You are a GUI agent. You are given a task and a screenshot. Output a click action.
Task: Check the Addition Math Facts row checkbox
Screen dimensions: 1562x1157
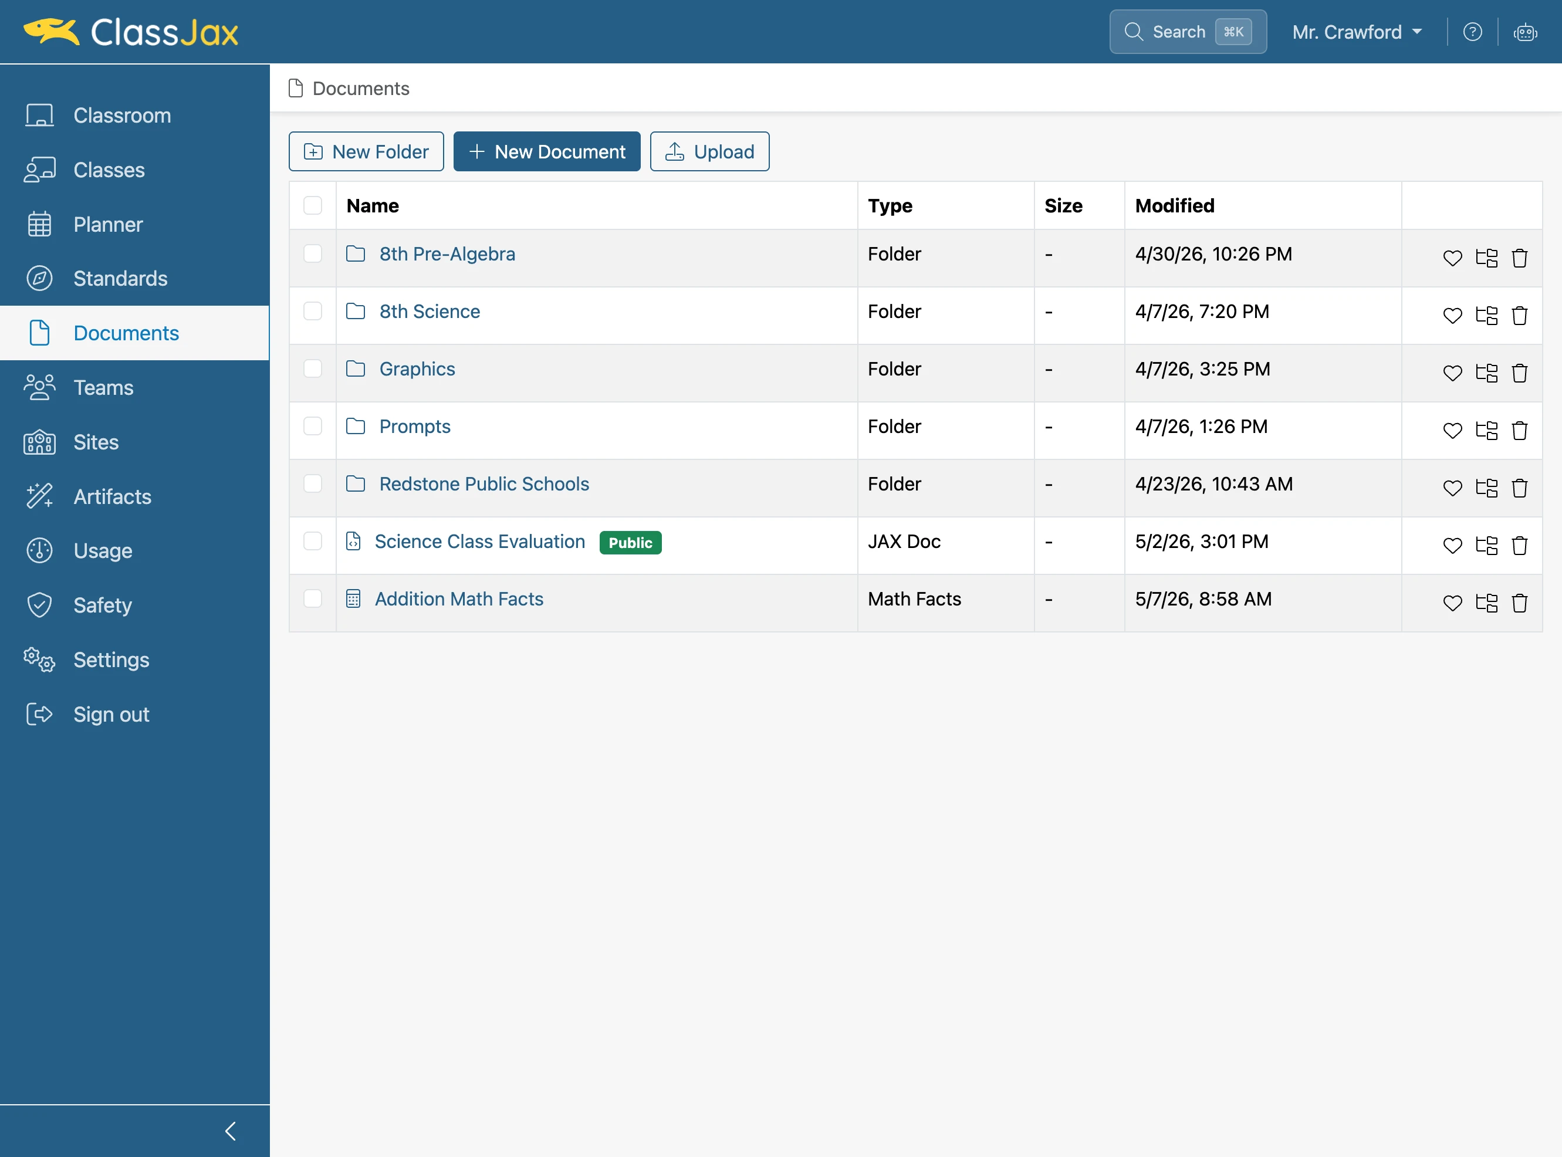pyautogui.click(x=312, y=598)
